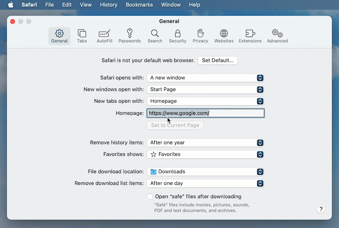Click the help question mark button

pyautogui.click(x=321, y=209)
